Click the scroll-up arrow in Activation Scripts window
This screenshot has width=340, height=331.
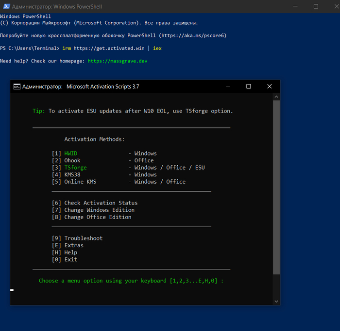pos(276,97)
